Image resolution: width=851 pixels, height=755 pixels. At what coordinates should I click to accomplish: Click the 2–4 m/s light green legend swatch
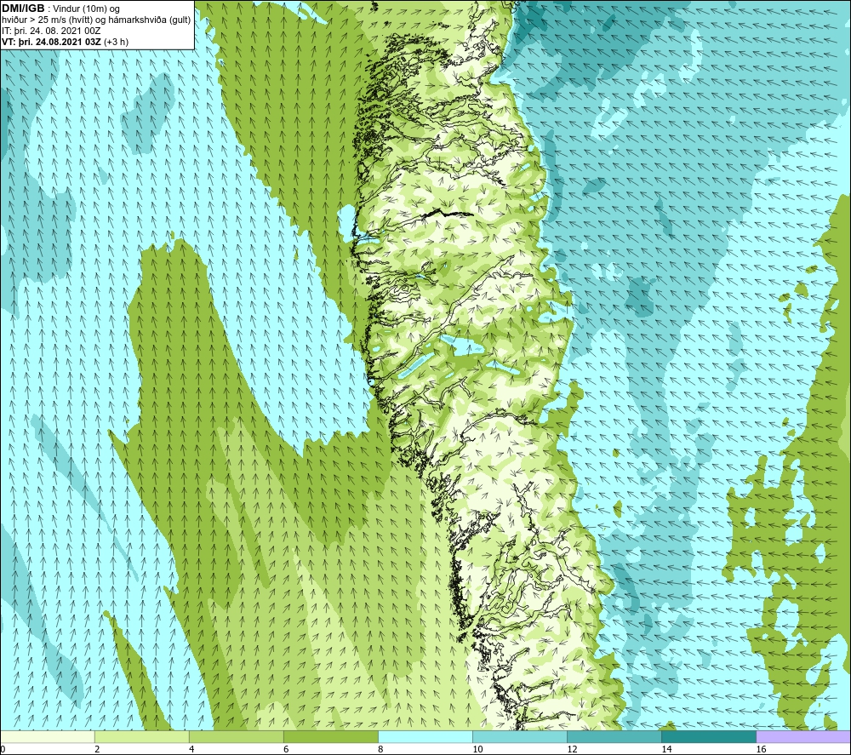[142, 736]
